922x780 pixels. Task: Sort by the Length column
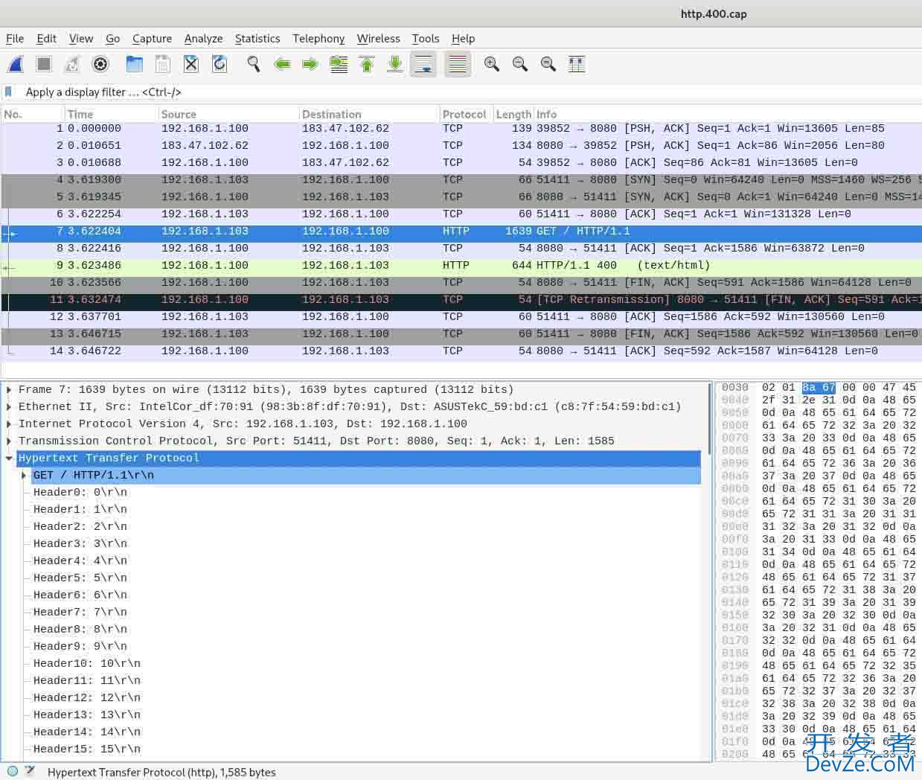513,114
